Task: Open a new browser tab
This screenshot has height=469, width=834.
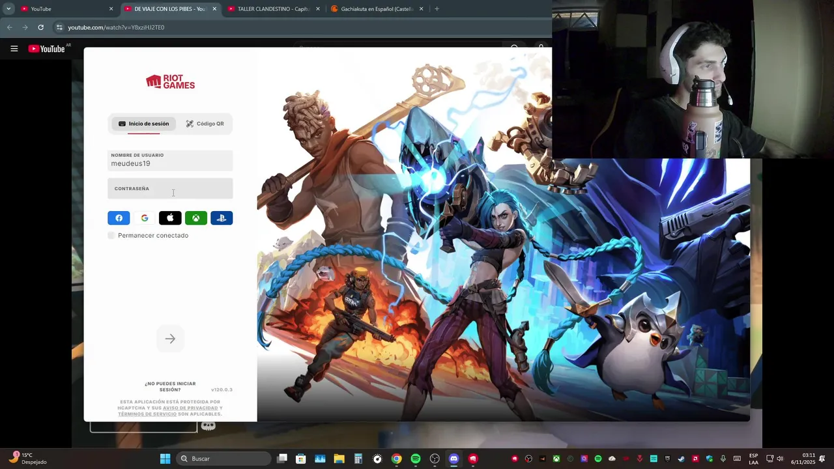Action: click(x=437, y=9)
